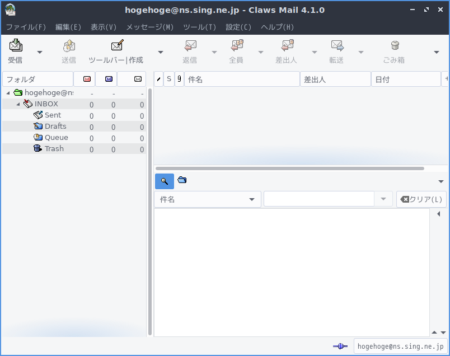The width and height of the screenshot is (450, 356).
Task: Click the クリア(L) clear button
Action: pyautogui.click(x=421, y=199)
